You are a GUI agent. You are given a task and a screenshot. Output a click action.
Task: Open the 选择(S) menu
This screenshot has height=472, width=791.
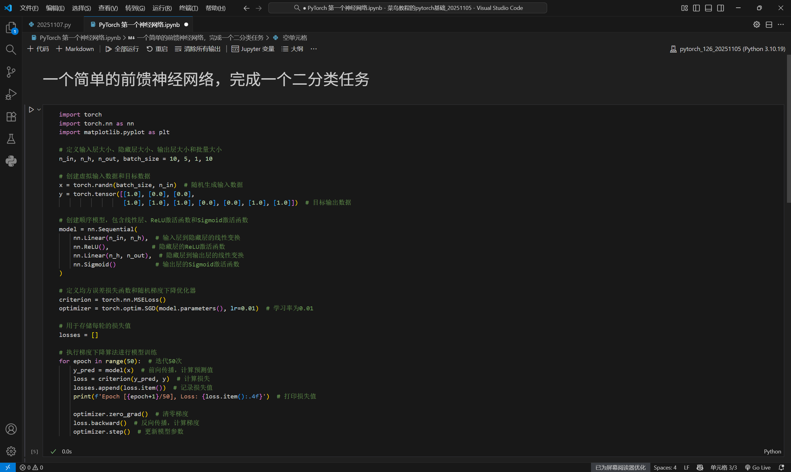(x=81, y=8)
